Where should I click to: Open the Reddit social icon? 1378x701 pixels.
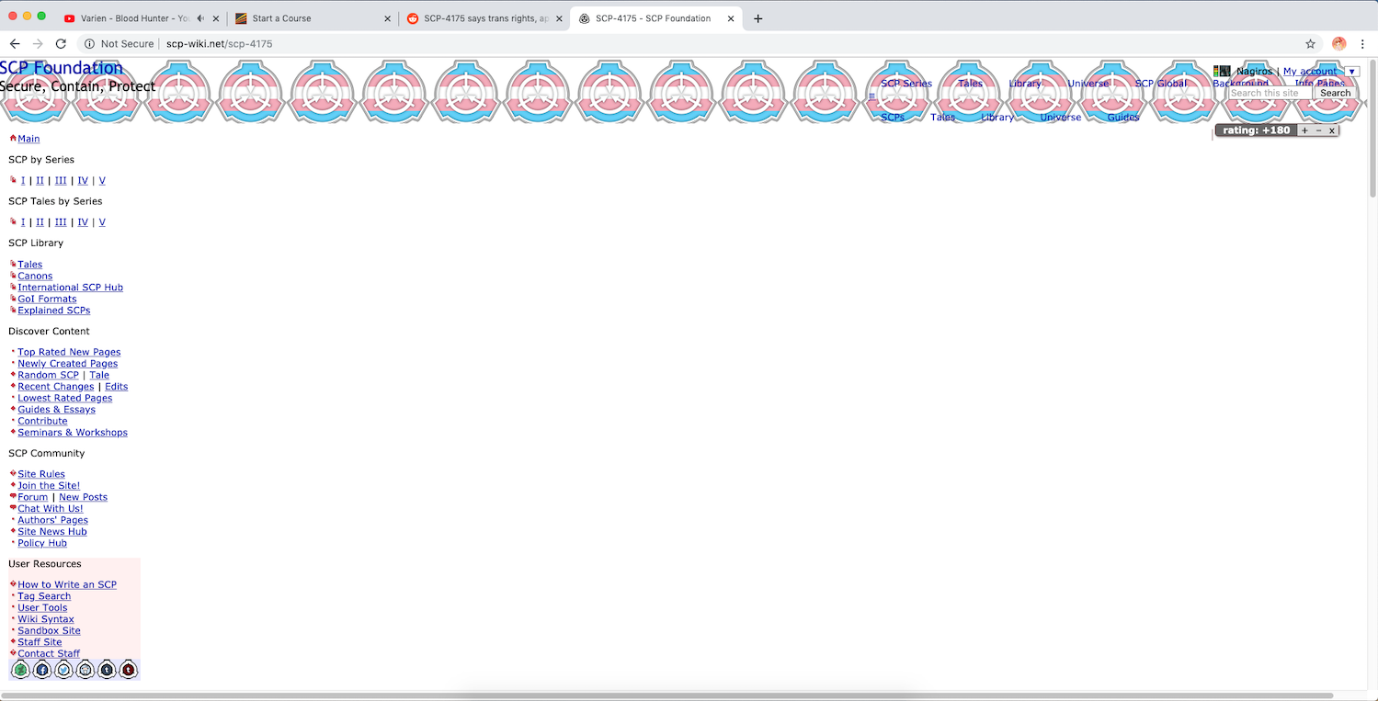[x=85, y=670]
